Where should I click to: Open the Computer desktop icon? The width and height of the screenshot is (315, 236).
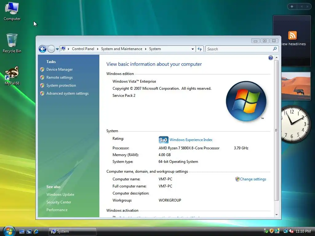(x=12, y=11)
